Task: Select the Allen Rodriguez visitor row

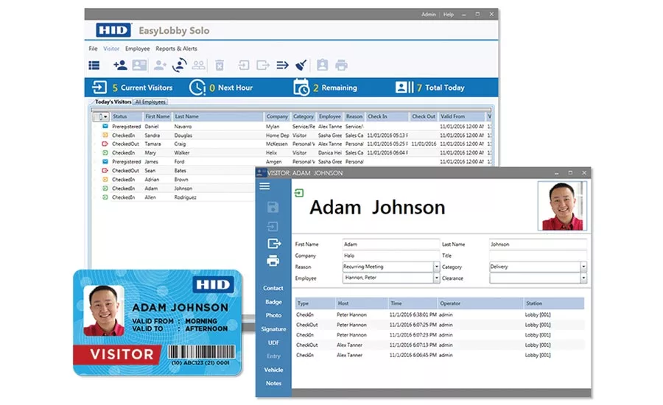Action: point(174,197)
